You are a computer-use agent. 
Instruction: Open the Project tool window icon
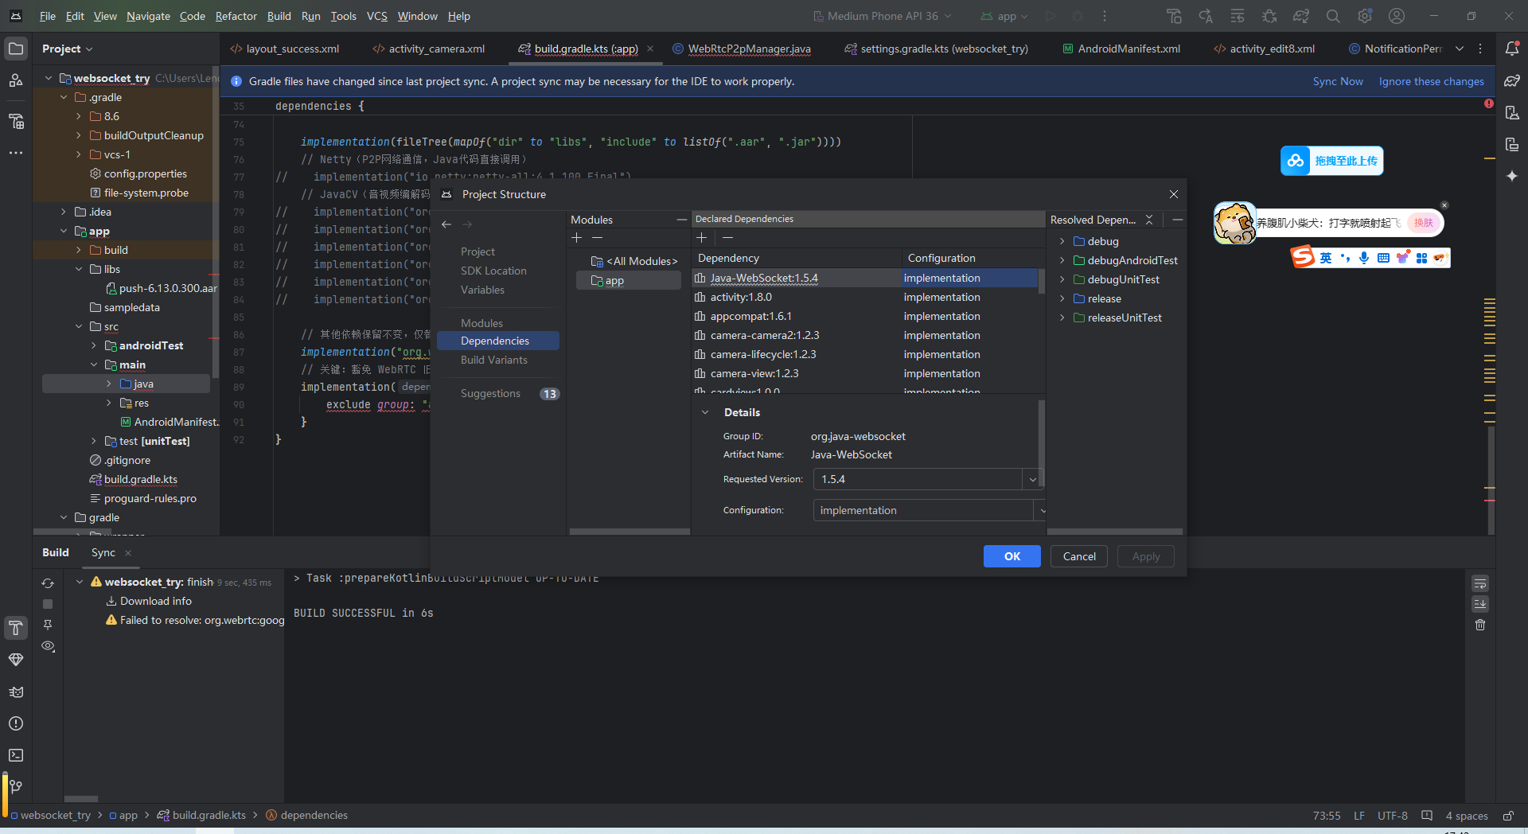coord(16,49)
